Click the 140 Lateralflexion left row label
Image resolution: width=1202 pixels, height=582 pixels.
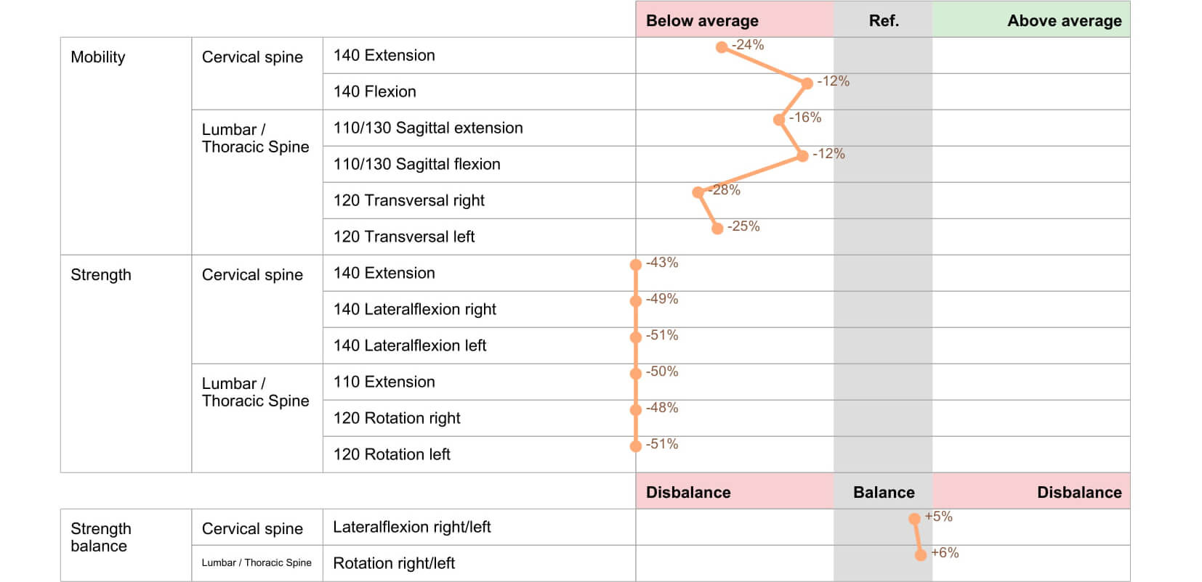click(410, 345)
